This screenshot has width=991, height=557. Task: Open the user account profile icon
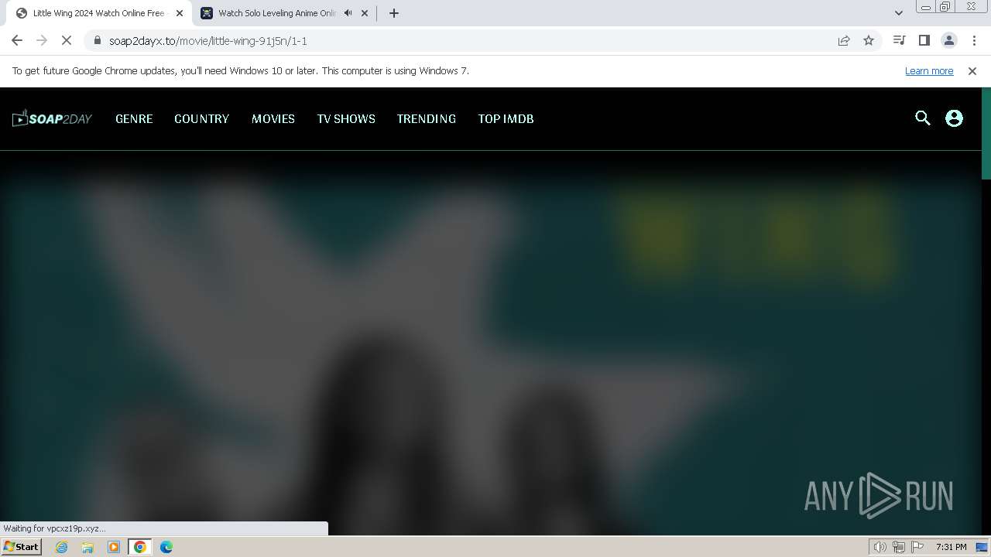(x=954, y=118)
